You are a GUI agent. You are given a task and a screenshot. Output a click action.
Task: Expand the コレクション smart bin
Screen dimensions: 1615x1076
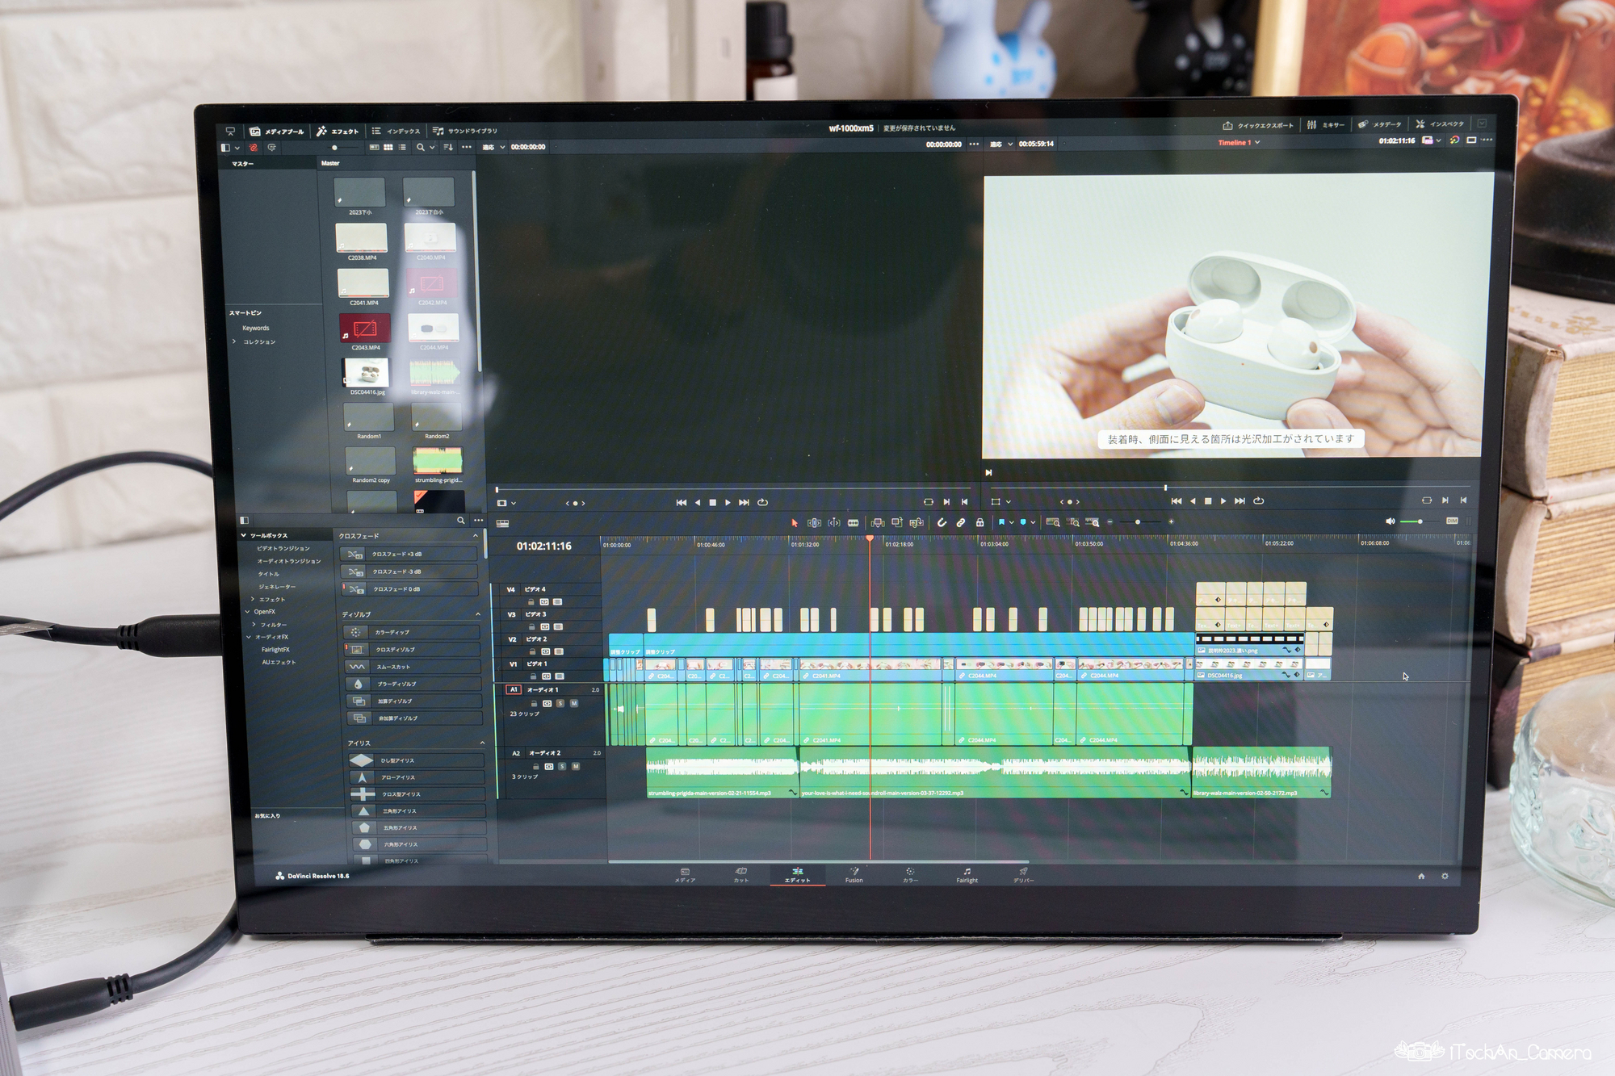tap(235, 341)
